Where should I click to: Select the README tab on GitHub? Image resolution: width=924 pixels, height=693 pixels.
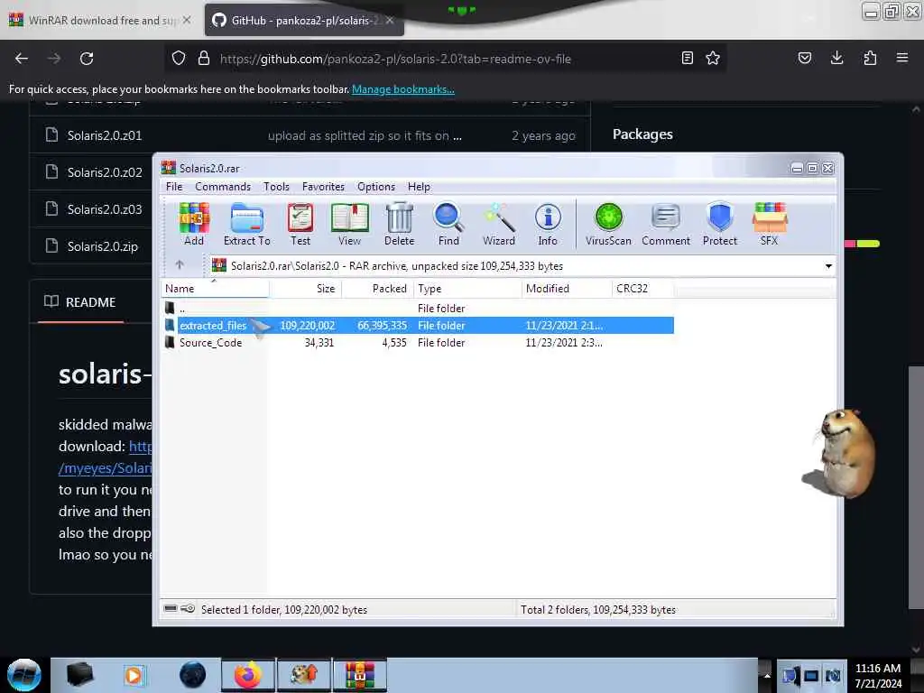80,302
